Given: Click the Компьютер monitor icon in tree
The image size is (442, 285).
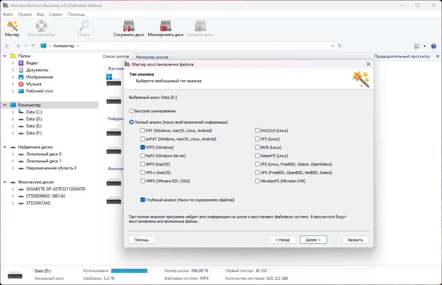Looking at the screenshot, I should [13, 105].
